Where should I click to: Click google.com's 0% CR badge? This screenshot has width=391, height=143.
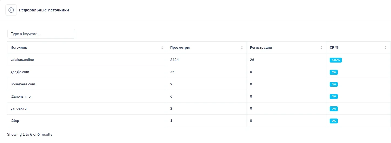click(x=334, y=72)
